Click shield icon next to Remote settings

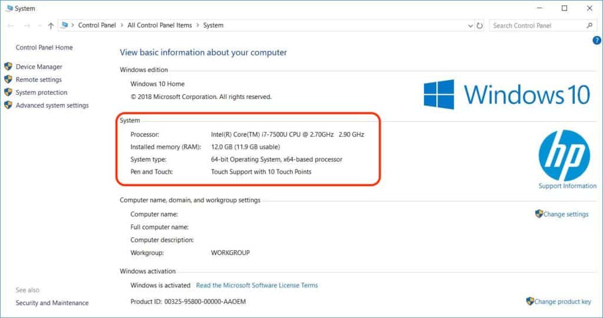tap(8, 79)
